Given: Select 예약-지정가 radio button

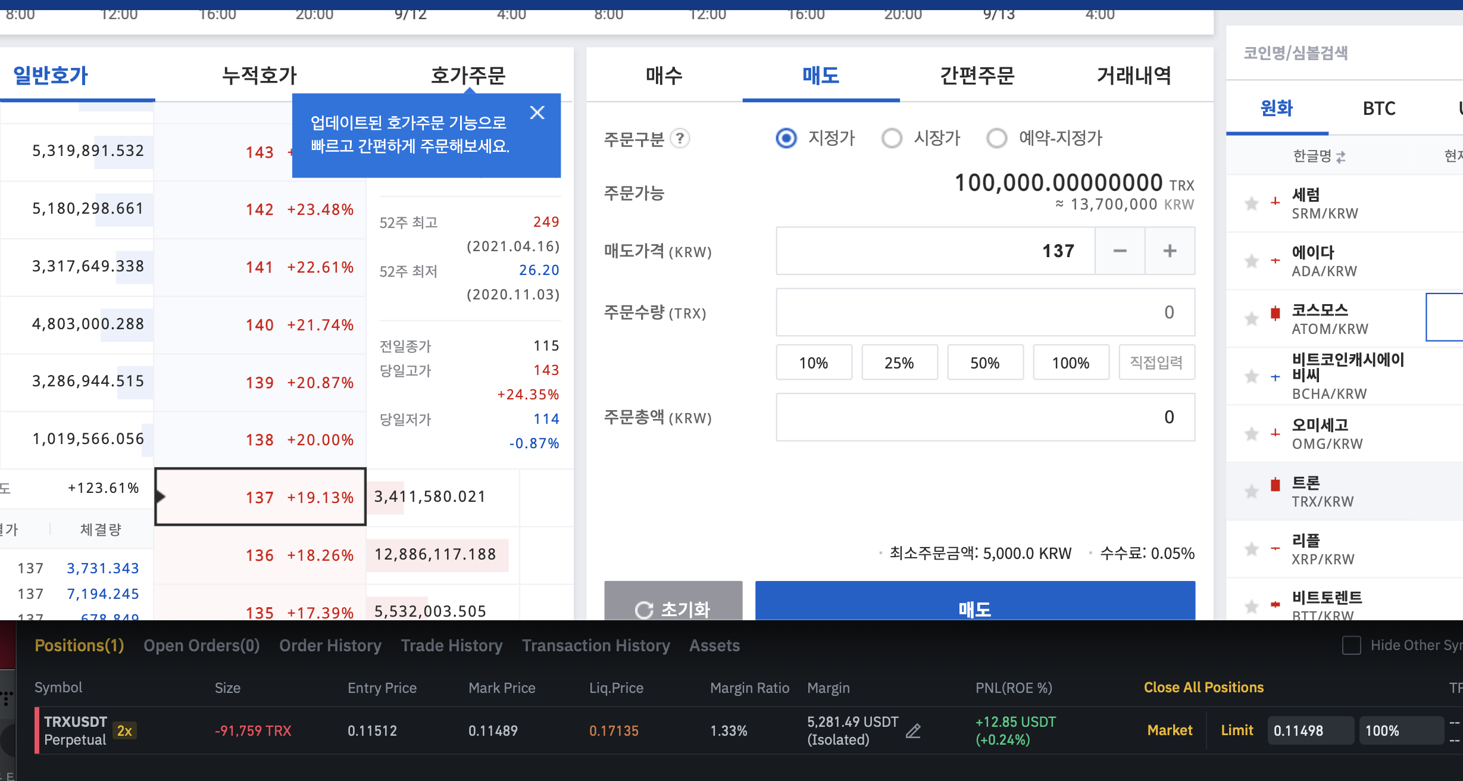Looking at the screenshot, I should pos(996,139).
